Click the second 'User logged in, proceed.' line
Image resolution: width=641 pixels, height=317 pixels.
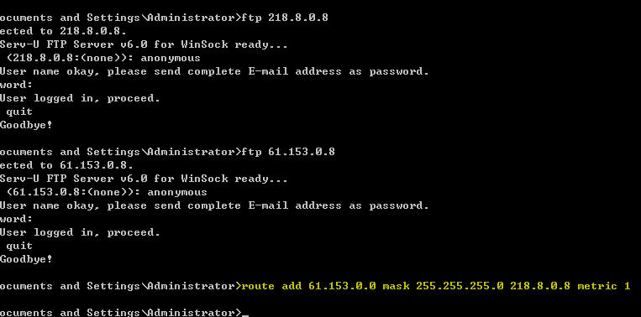(80, 232)
